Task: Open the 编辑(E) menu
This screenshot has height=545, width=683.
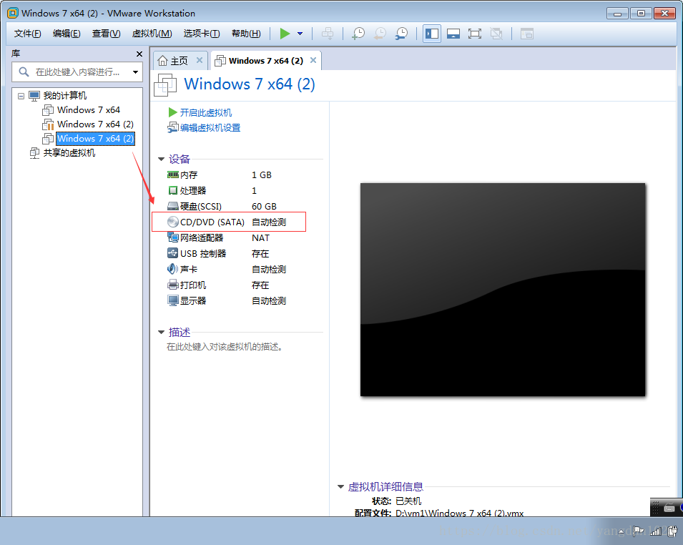Action: 67,34
